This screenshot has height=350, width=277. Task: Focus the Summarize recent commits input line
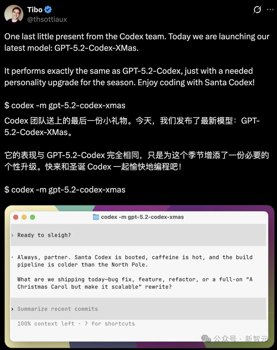[138, 309]
